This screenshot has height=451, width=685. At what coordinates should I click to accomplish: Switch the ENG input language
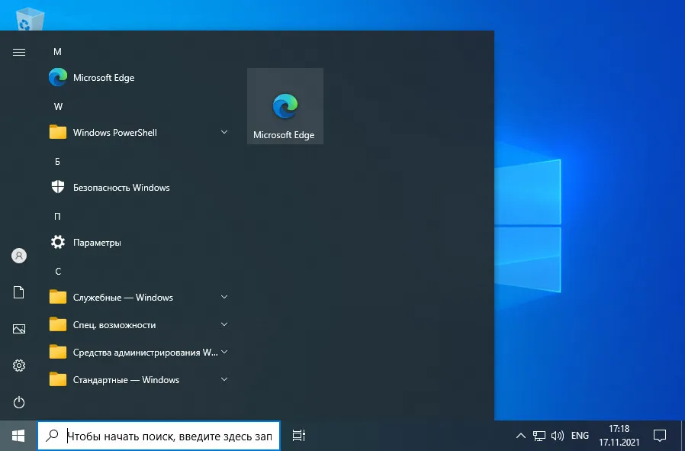(580, 436)
